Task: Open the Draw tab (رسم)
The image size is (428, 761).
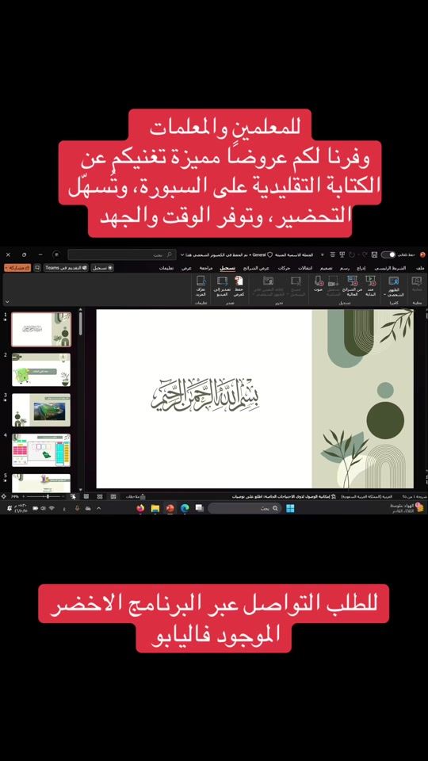Action: pos(345,268)
